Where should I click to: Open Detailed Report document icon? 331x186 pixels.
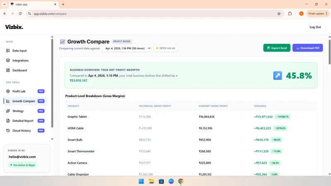pos(8,121)
